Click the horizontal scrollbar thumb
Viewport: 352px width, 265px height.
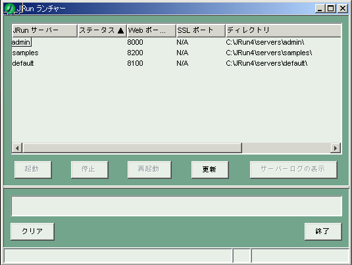coord(132,148)
